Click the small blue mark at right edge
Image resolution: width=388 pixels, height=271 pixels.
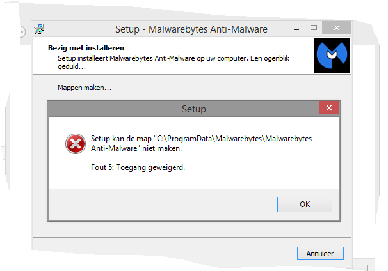[x=353, y=175]
